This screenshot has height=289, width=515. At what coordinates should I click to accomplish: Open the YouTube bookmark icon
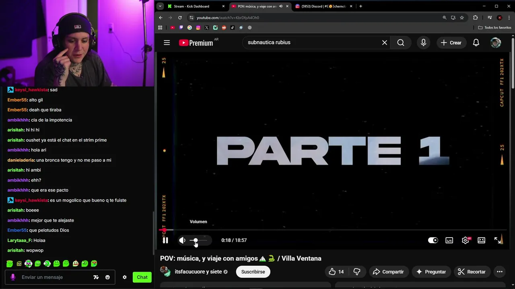coord(173,28)
